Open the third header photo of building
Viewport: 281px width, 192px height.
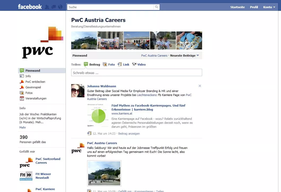(x=137, y=40)
